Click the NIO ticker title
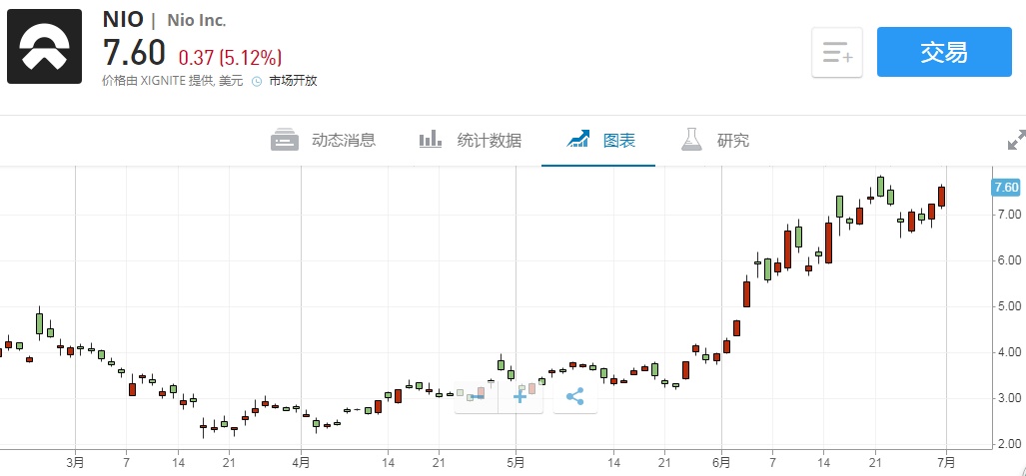This screenshot has height=476, width=1026. (123, 20)
